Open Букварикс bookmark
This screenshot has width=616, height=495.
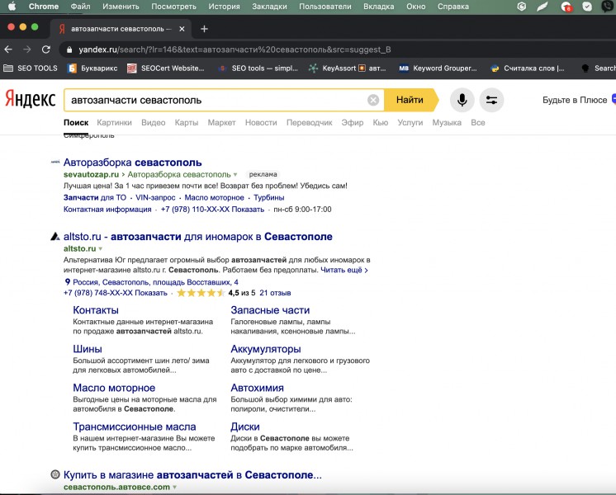pos(92,68)
